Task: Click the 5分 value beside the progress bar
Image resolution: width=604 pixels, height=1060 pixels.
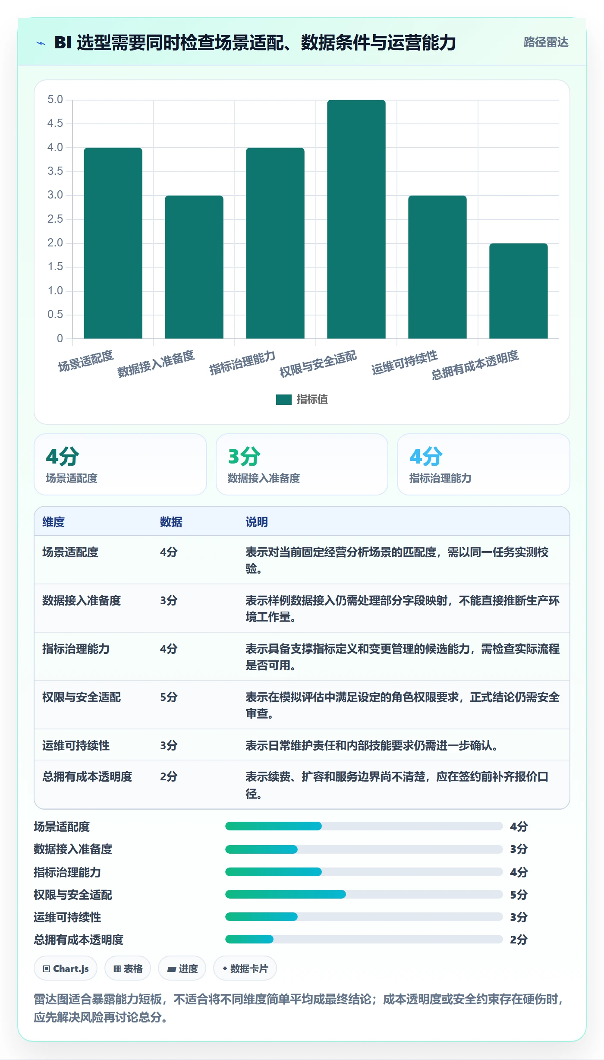Action: coord(519,895)
